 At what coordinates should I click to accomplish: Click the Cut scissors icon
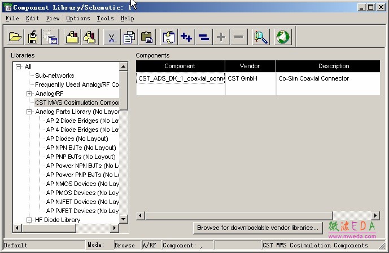coord(112,37)
